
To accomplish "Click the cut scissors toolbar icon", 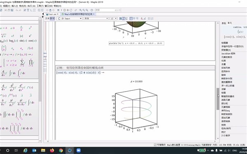I will click(x=6, y=10).
